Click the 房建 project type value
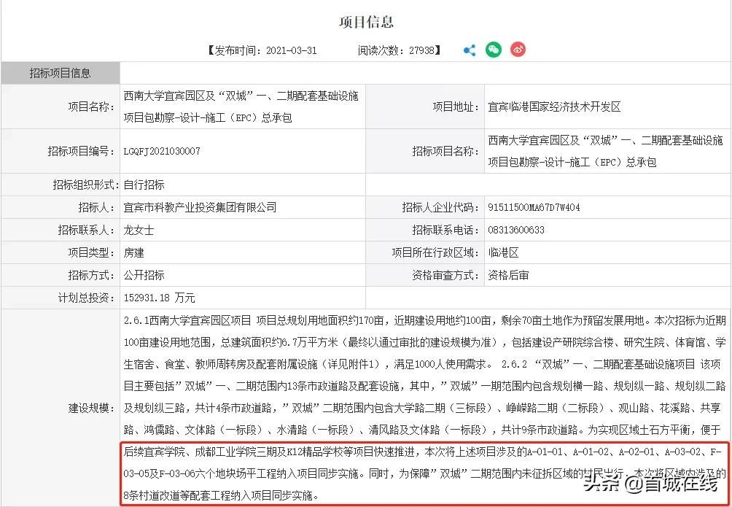This screenshot has width=732, height=507. (x=134, y=252)
